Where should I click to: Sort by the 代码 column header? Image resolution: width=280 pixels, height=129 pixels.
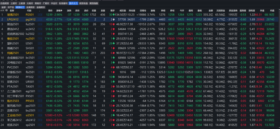(x=29, y=11)
